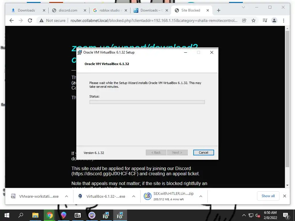Open network status tray icon
Image resolution: width=295 pixels, height=221 pixels.
coord(251,215)
